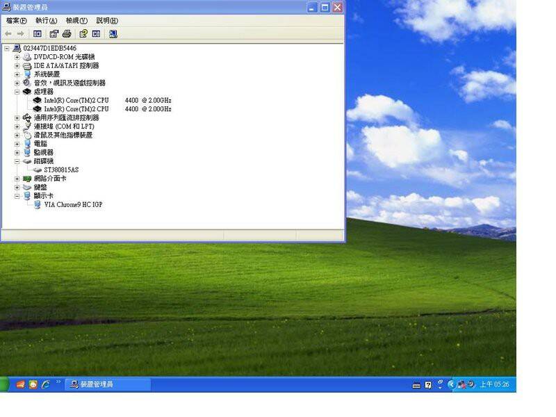This screenshot has height=417, width=556.
Task: Minimize the 裝置管理員 window
Action: pyautogui.click(x=312, y=8)
